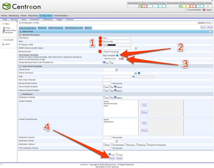Switch to the Data Processing tab

[x=56, y=28]
